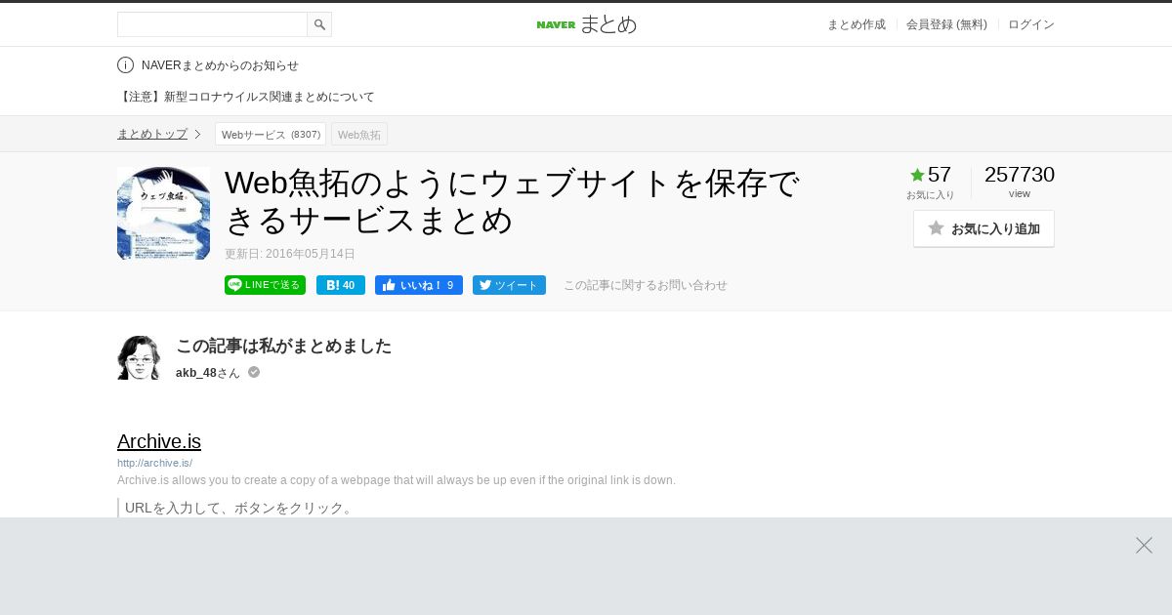Go to まとめトップ breadcrumb link
The height and width of the screenshot is (615, 1172).
click(x=152, y=134)
